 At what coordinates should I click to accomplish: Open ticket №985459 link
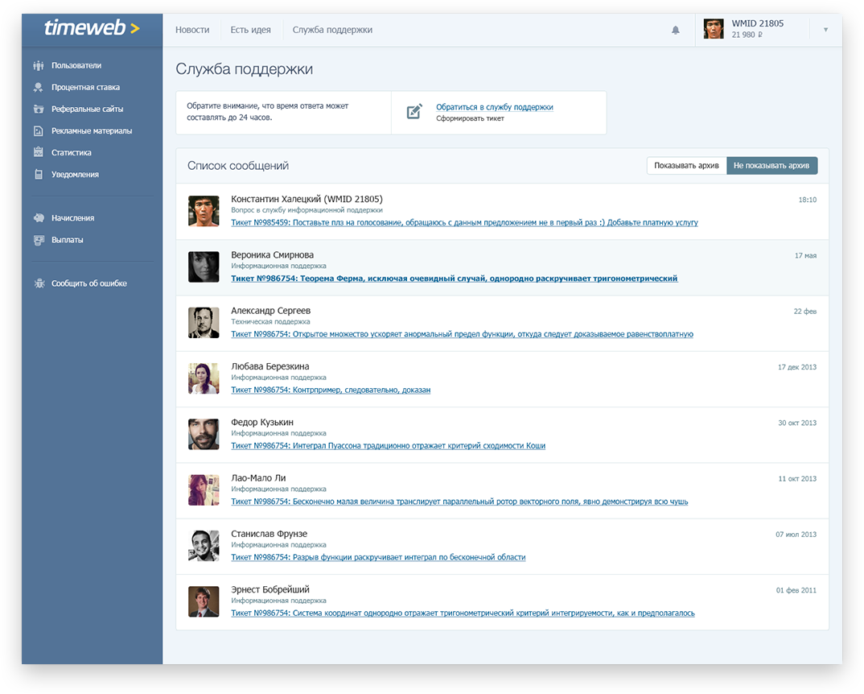click(x=464, y=222)
